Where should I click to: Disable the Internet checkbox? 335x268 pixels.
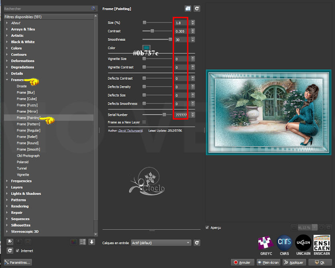tap(18, 251)
